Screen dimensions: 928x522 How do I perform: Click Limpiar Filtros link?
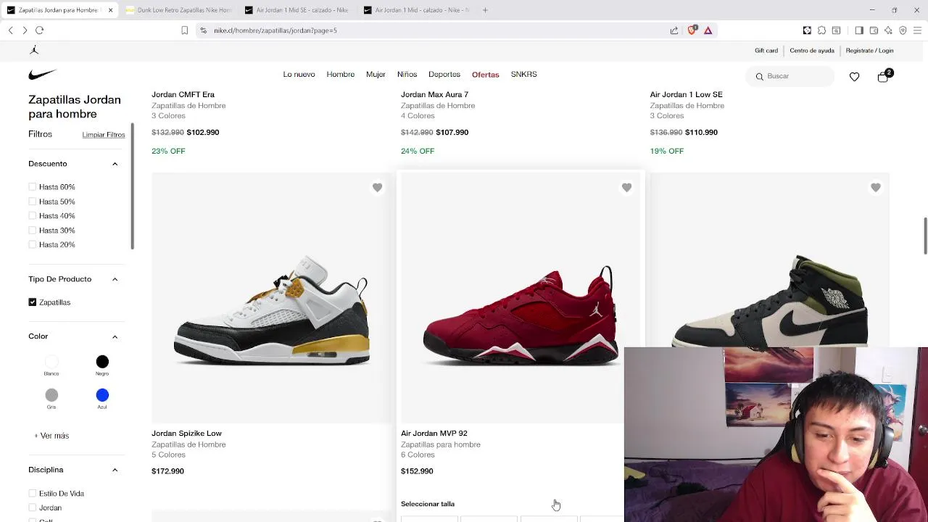point(104,135)
